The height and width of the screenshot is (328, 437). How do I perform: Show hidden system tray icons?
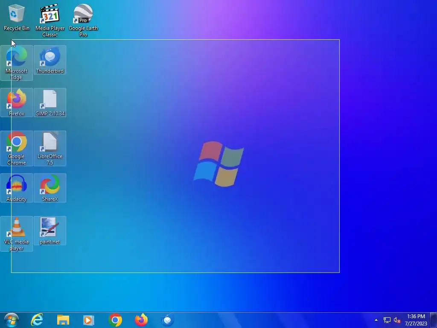pos(376,320)
